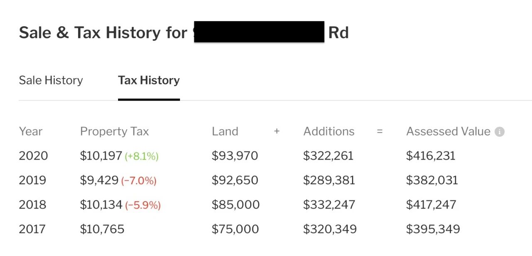Select the Tax History tab
Viewport: 532px width, 256px height.
[149, 80]
